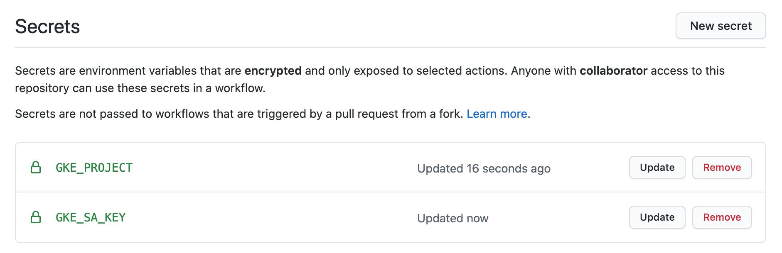782x253 pixels.
Task: Click the Updated now timestamp
Action: point(452,217)
